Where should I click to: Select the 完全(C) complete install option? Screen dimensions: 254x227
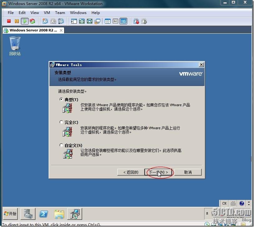[x=61, y=122]
